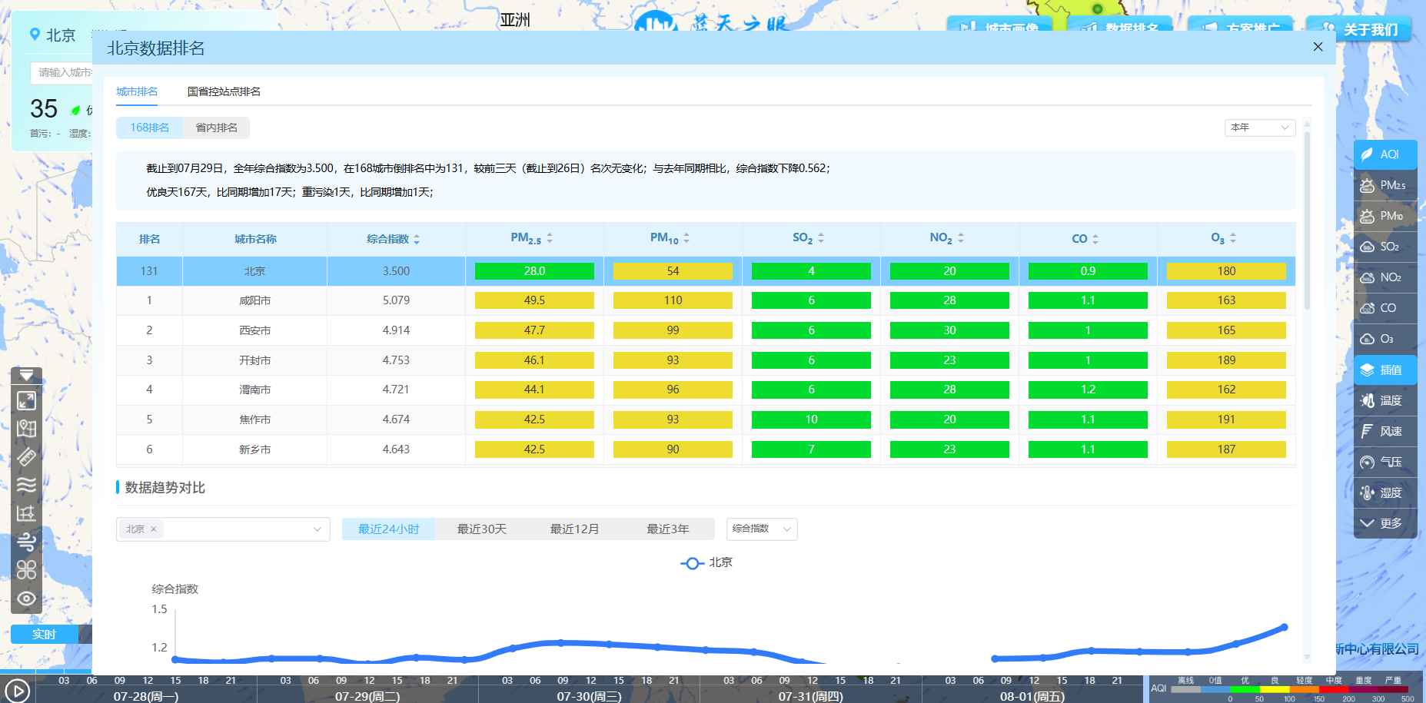Select 最近12月 range

coord(574,529)
